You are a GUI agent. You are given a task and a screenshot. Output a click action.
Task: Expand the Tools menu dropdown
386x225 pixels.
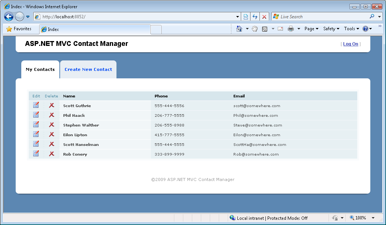351,29
